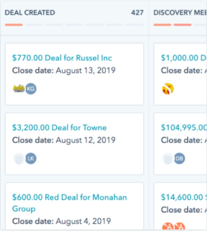Click the comic company logo on Russel Inc deal
This screenshot has height=231, width=207.
19,89
